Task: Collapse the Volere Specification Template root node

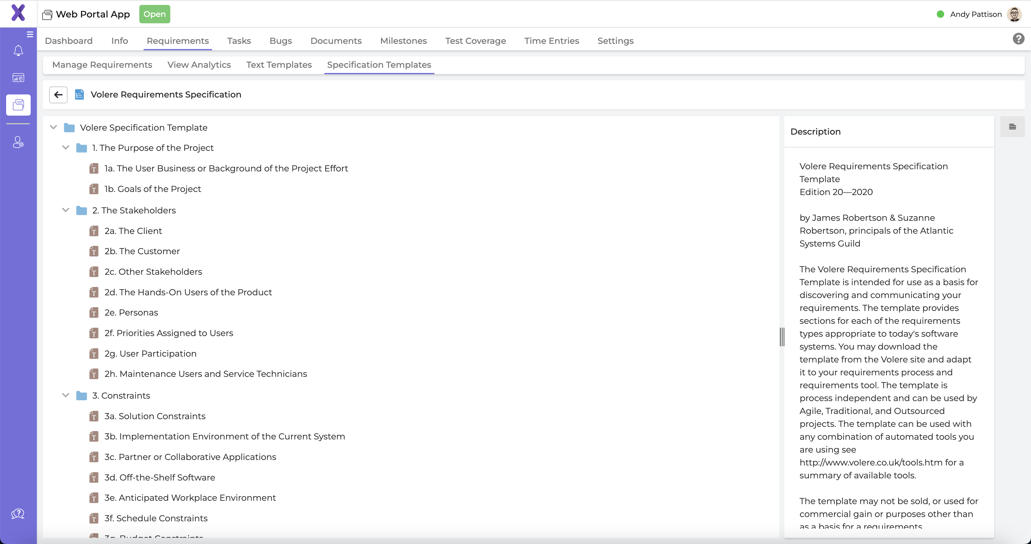Action: tap(53, 127)
